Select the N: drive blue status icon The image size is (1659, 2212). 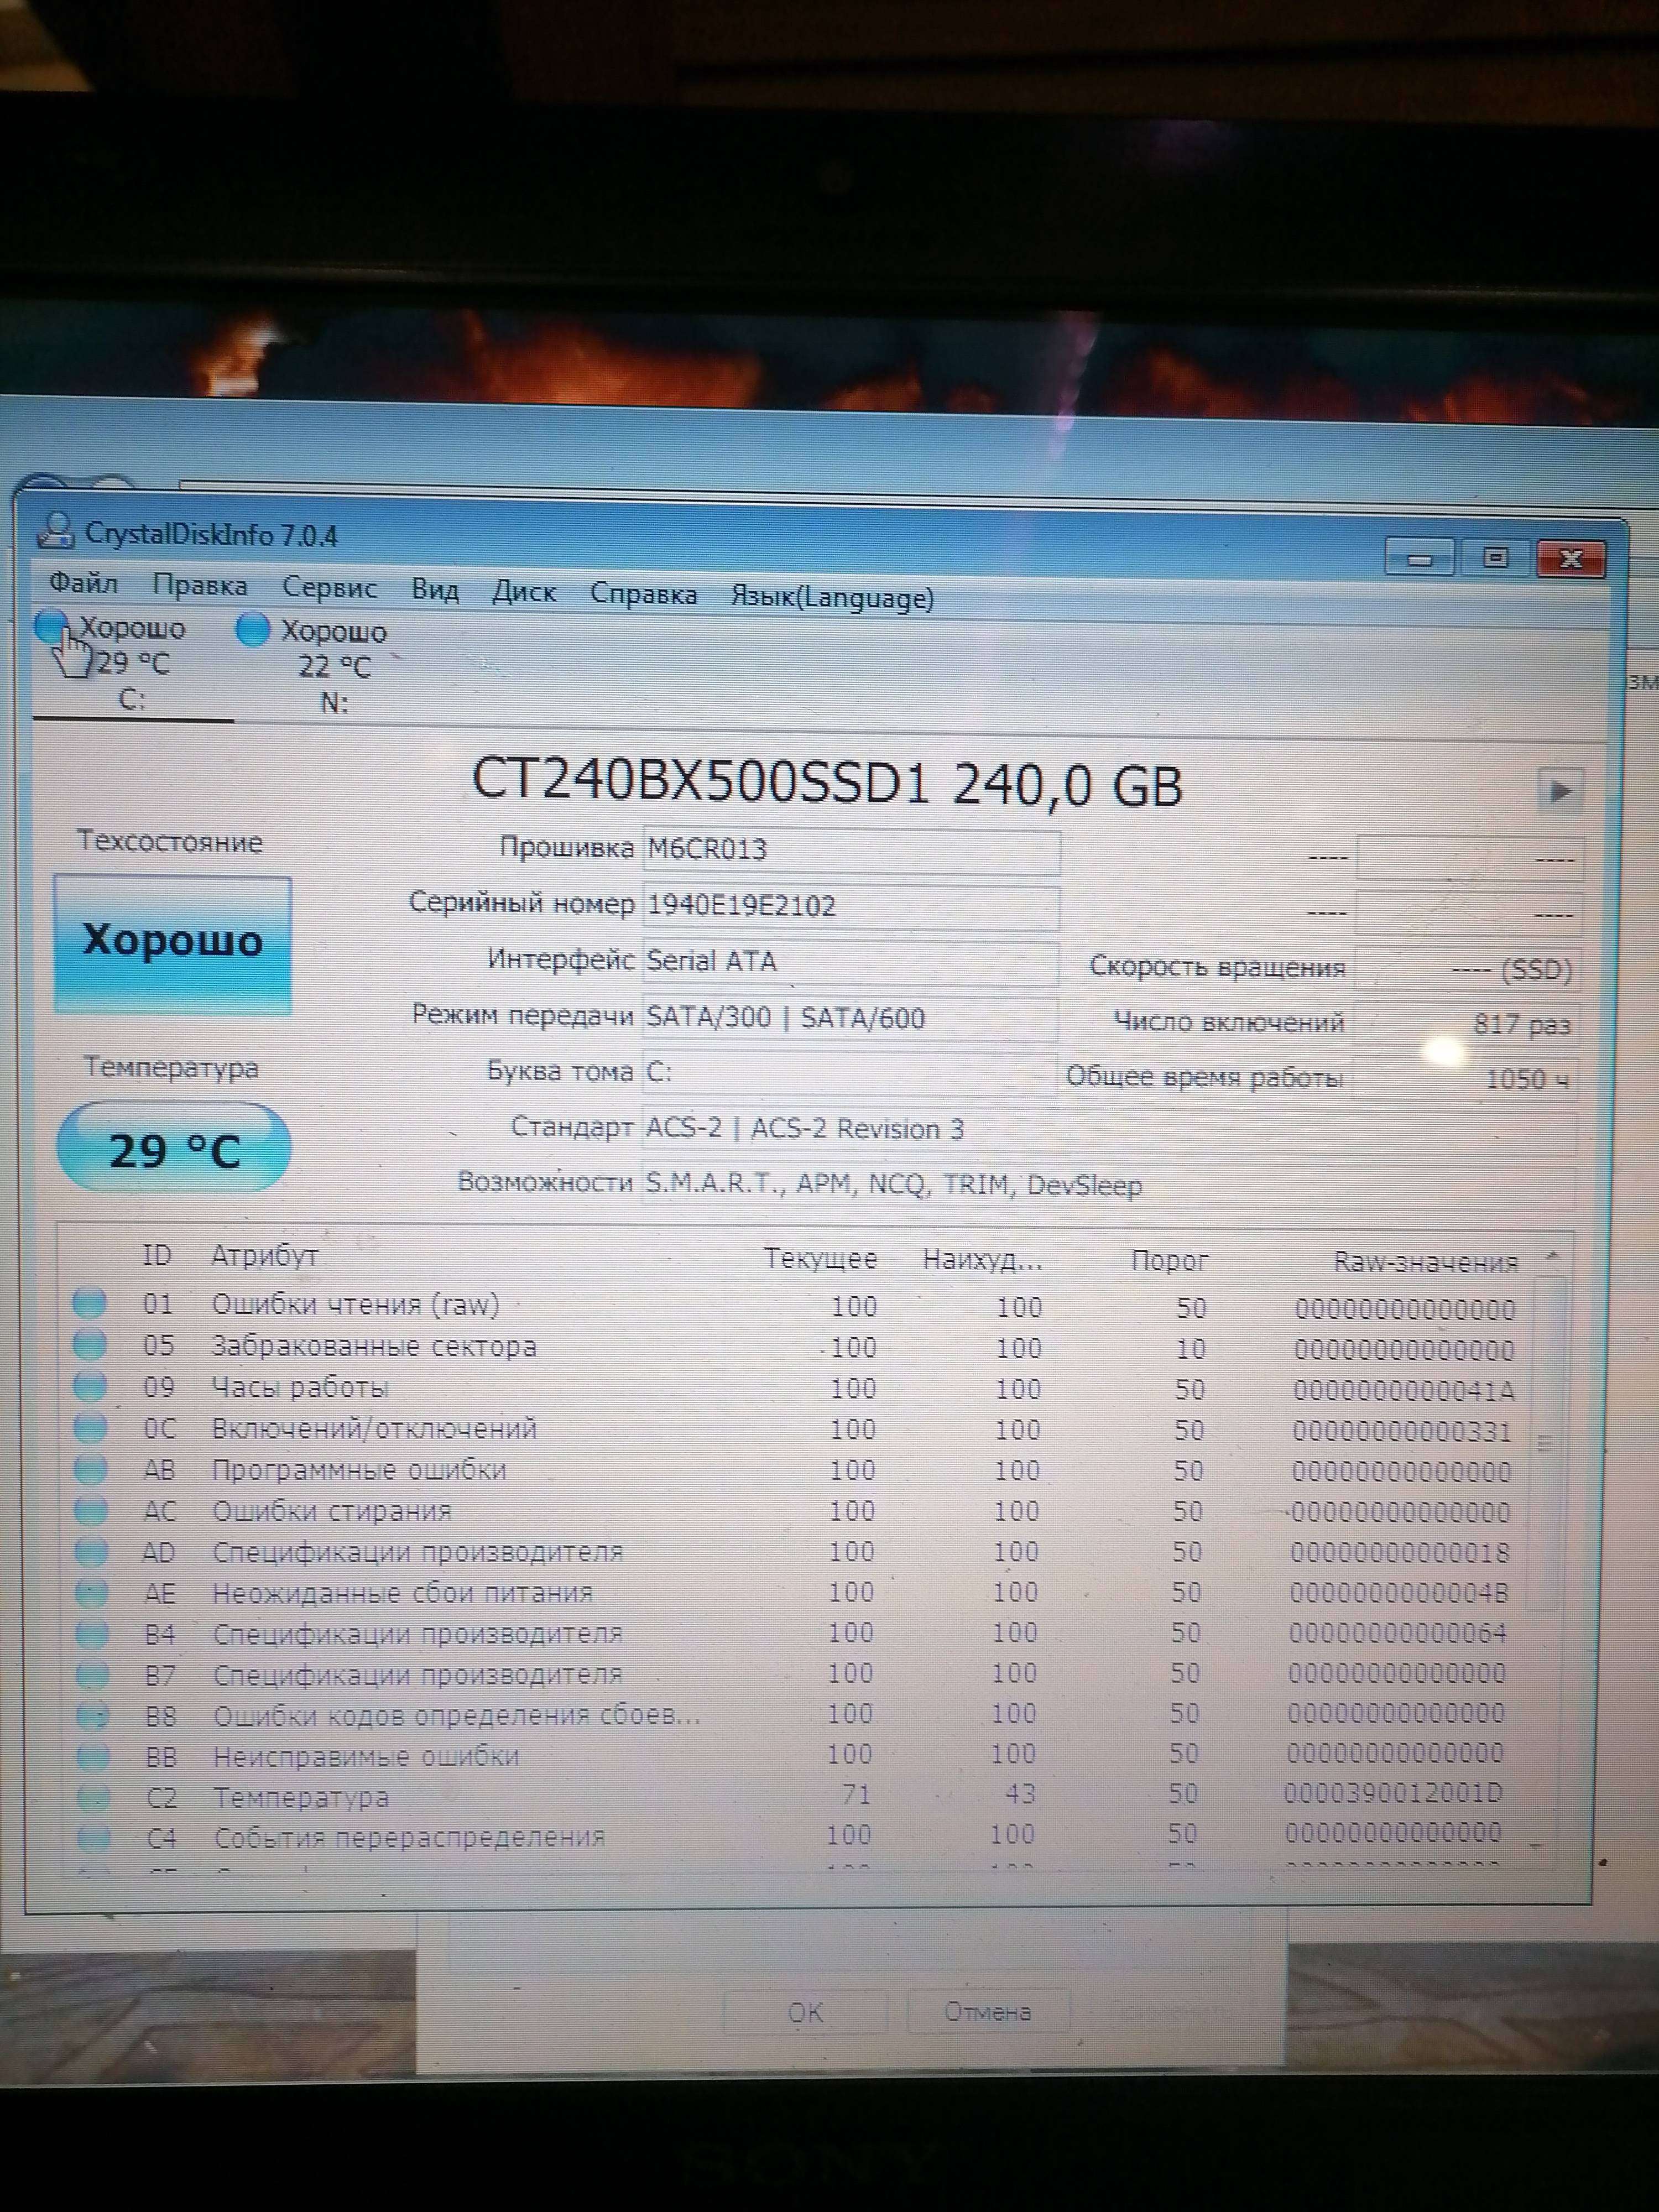coord(252,630)
